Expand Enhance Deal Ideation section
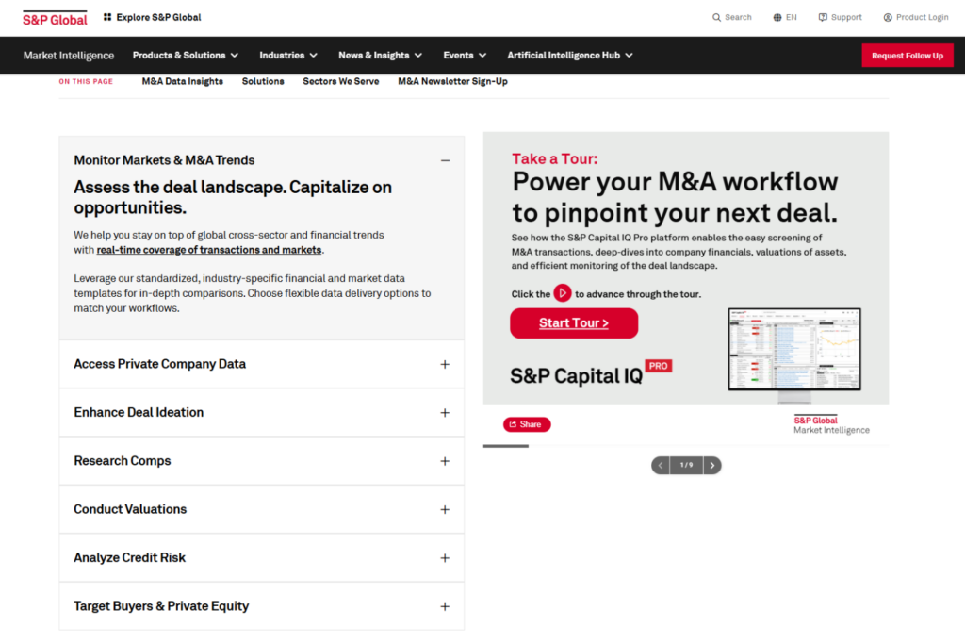Image resolution: width=965 pixels, height=644 pixels. 445,412
